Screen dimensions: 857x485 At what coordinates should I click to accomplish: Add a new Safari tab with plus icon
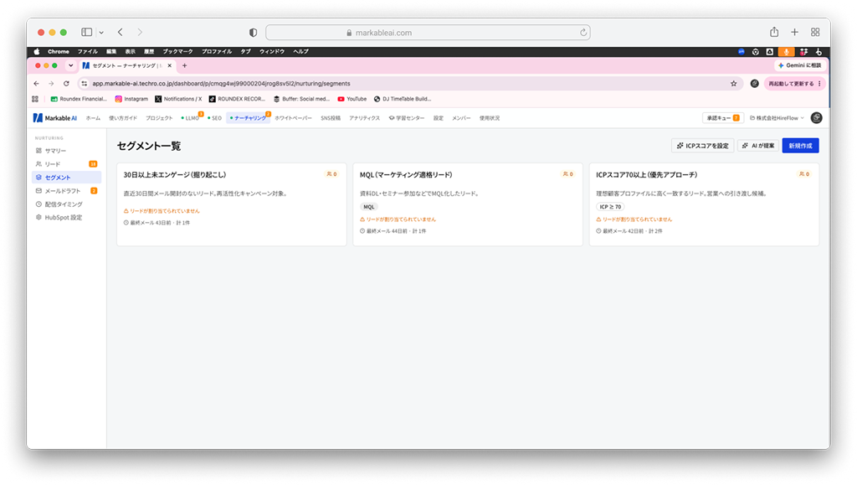[x=795, y=33]
